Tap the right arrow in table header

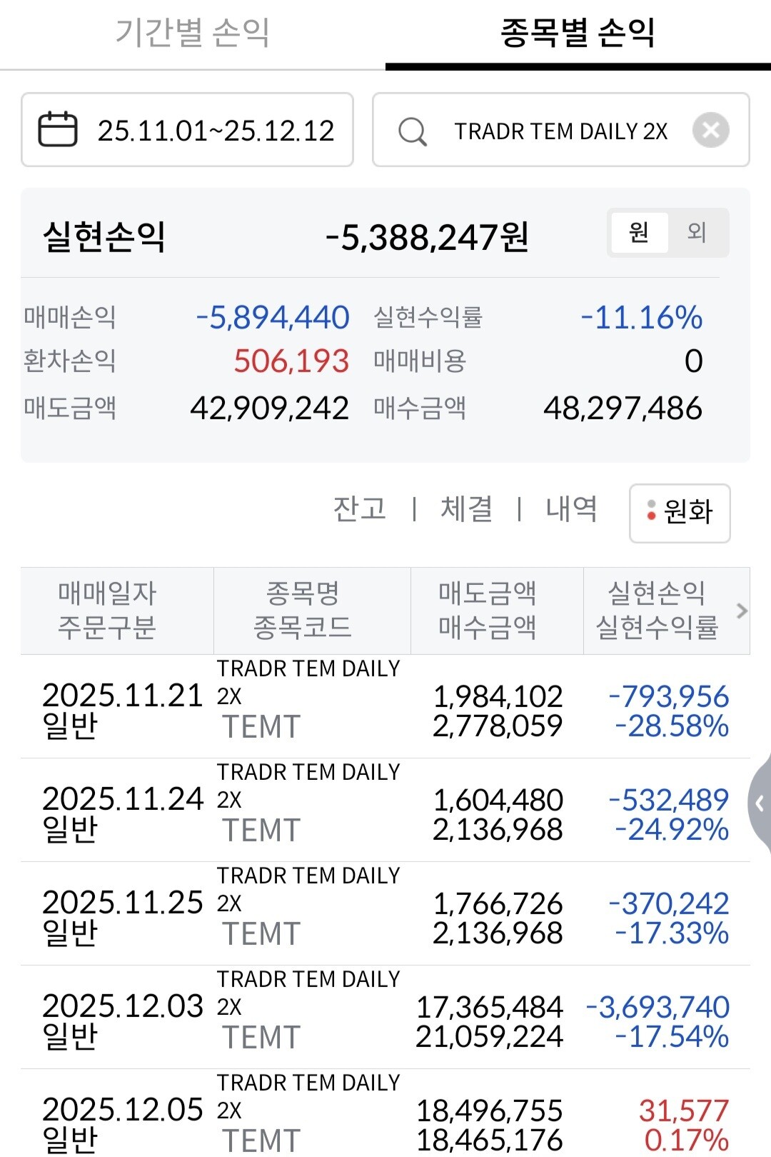pos(742,611)
